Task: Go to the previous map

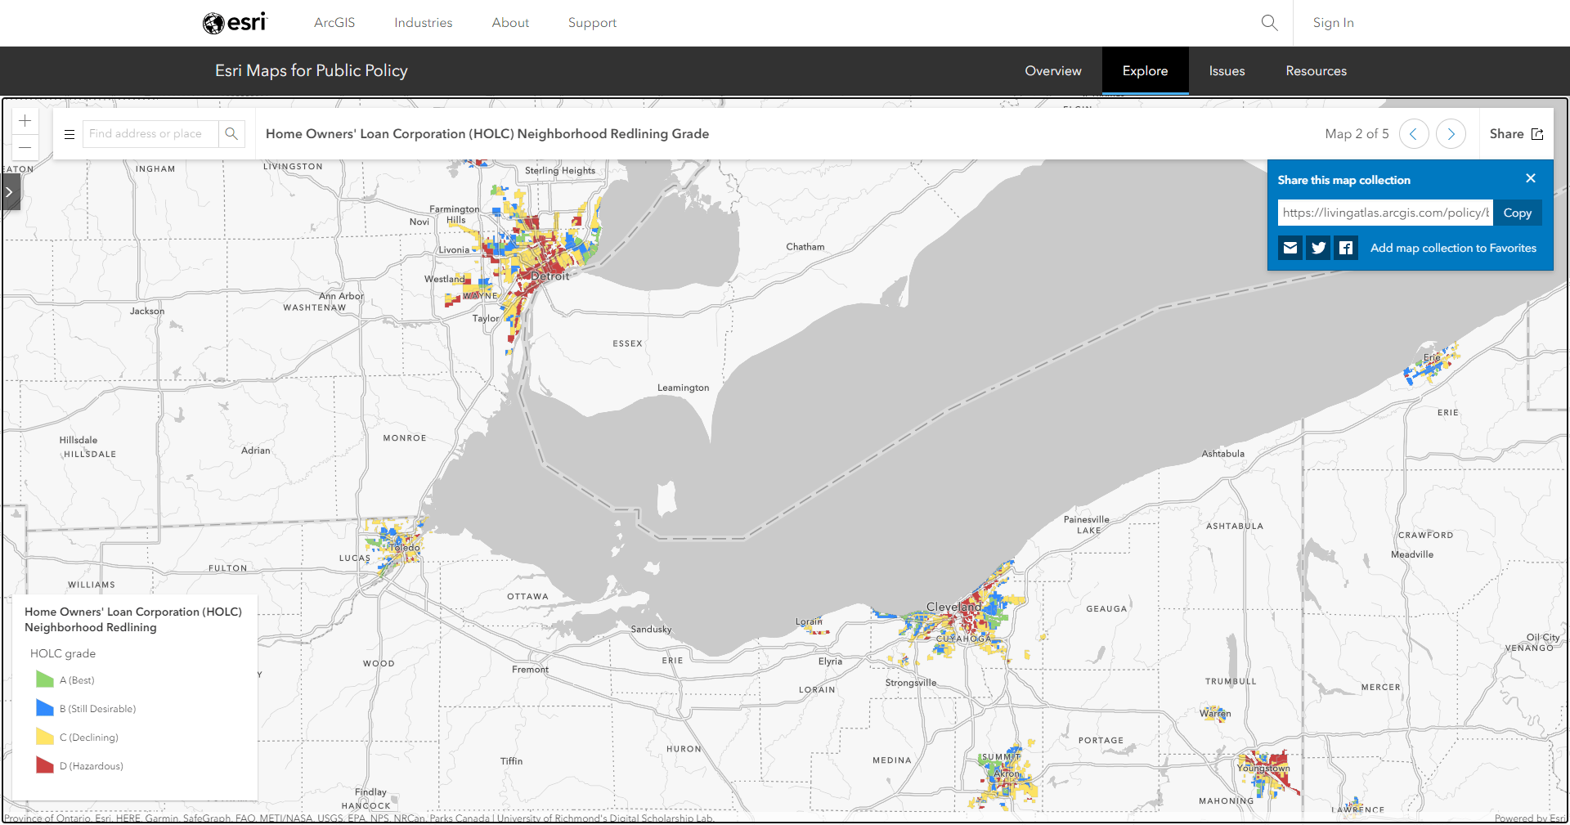Action: click(x=1414, y=133)
